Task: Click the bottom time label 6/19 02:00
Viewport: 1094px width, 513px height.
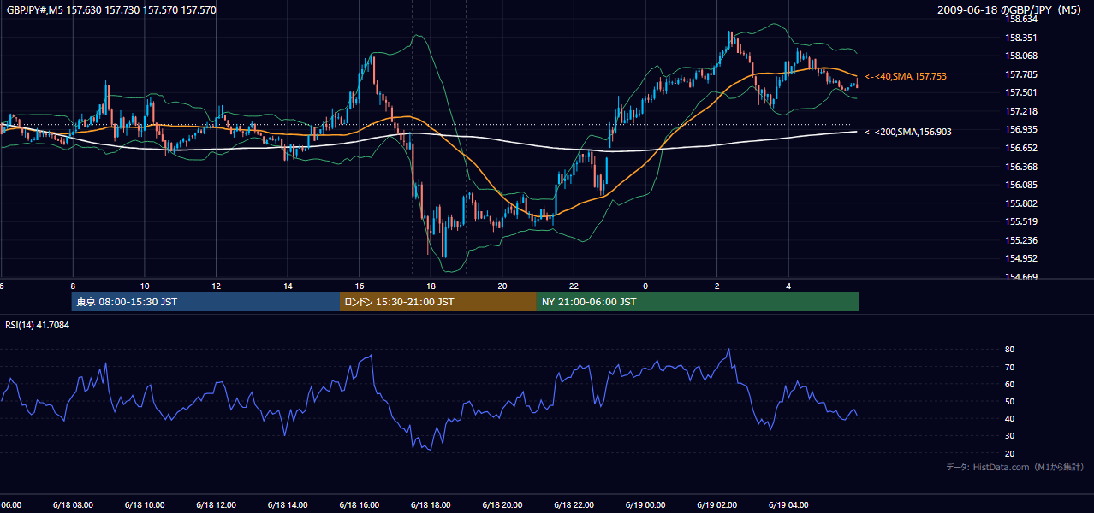Action: coord(716,505)
